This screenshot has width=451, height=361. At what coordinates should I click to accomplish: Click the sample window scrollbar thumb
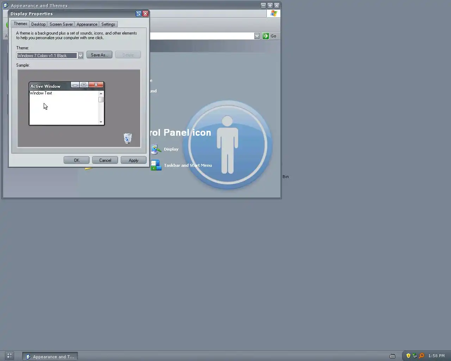(101, 99)
